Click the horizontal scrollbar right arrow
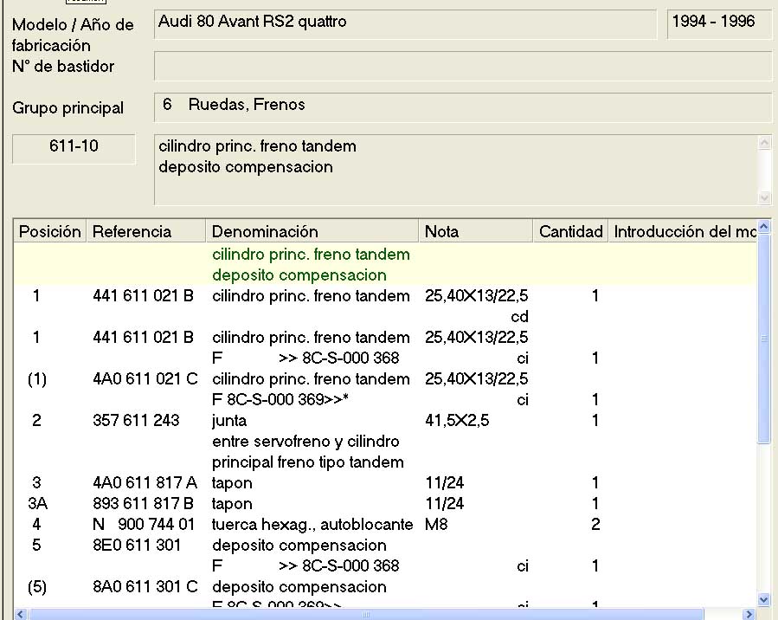Viewport: 778px width, 620px height. [749, 615]
